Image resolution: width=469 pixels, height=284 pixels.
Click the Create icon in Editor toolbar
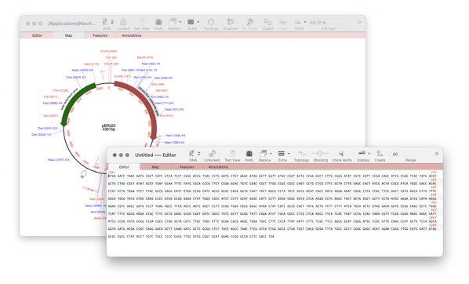[380, 154]
